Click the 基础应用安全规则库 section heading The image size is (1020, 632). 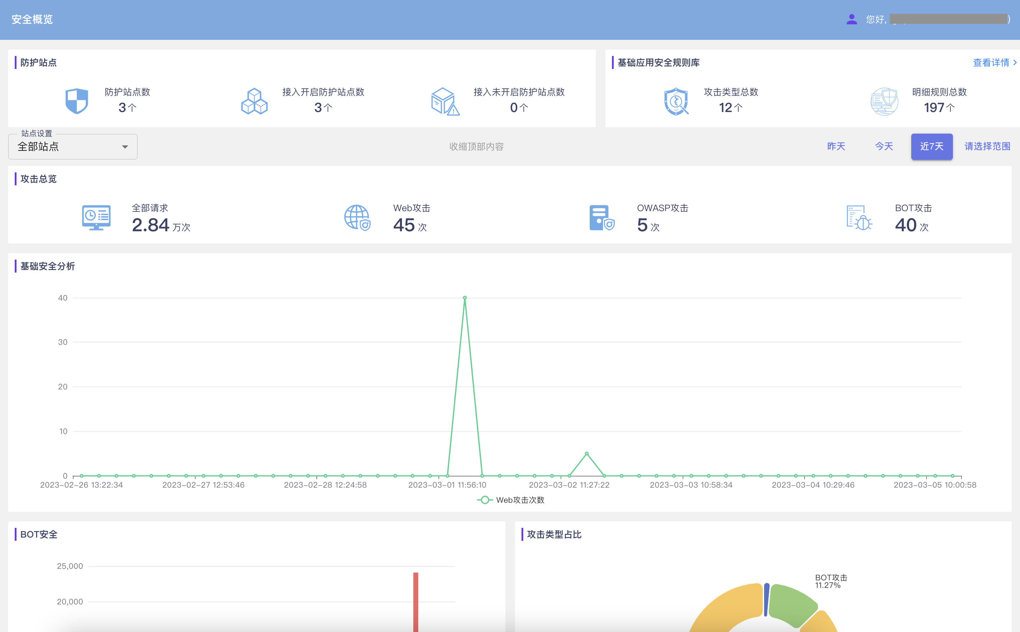point(658,63)
